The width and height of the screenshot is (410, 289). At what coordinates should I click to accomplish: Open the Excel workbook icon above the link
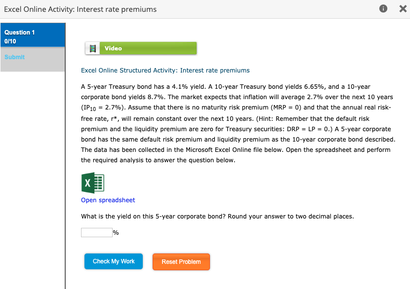pyautogui.click(x=92, y=183)
